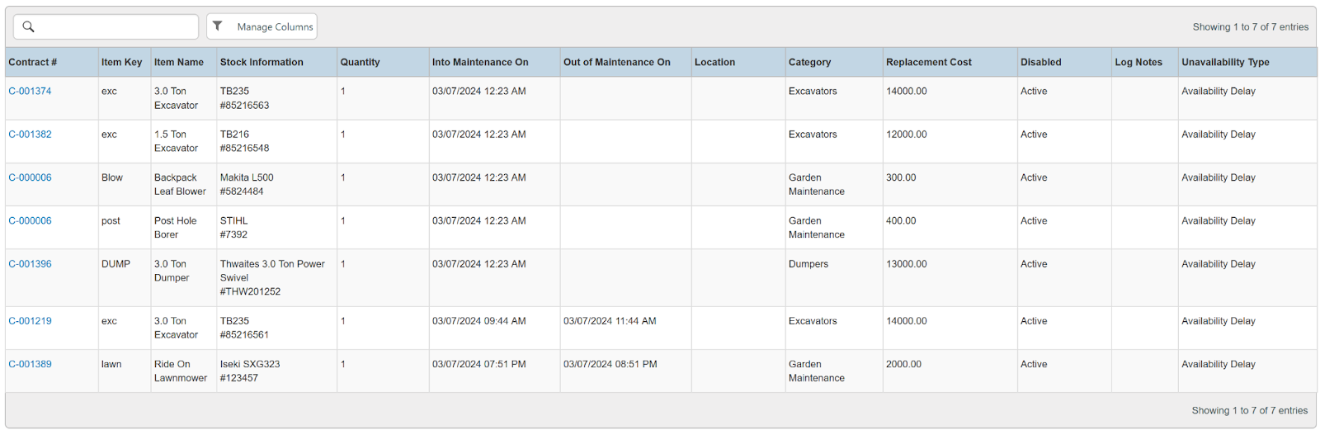Click the filter funnel icon
This screenshot has height=430, width=1320.
tap(218, 26)
